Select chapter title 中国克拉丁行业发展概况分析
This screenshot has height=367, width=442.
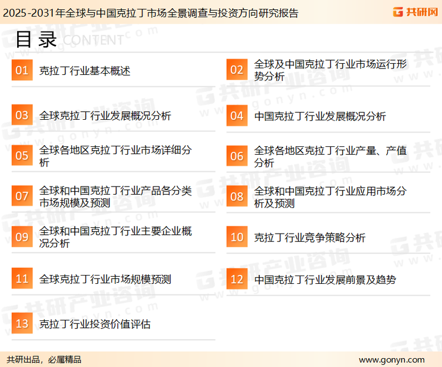[320, 116]
